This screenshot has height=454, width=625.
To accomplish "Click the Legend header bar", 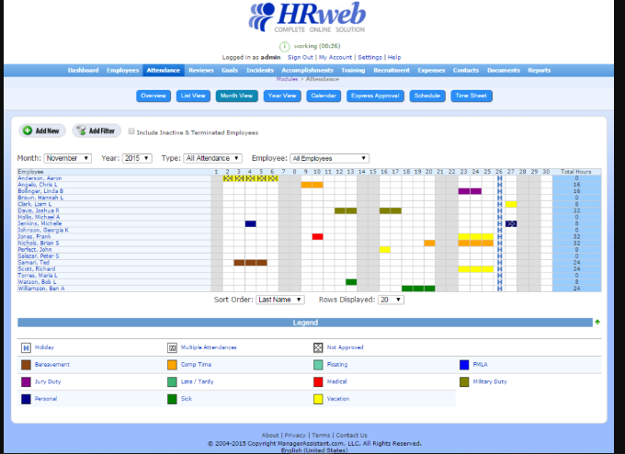I will tap(305, 323).
